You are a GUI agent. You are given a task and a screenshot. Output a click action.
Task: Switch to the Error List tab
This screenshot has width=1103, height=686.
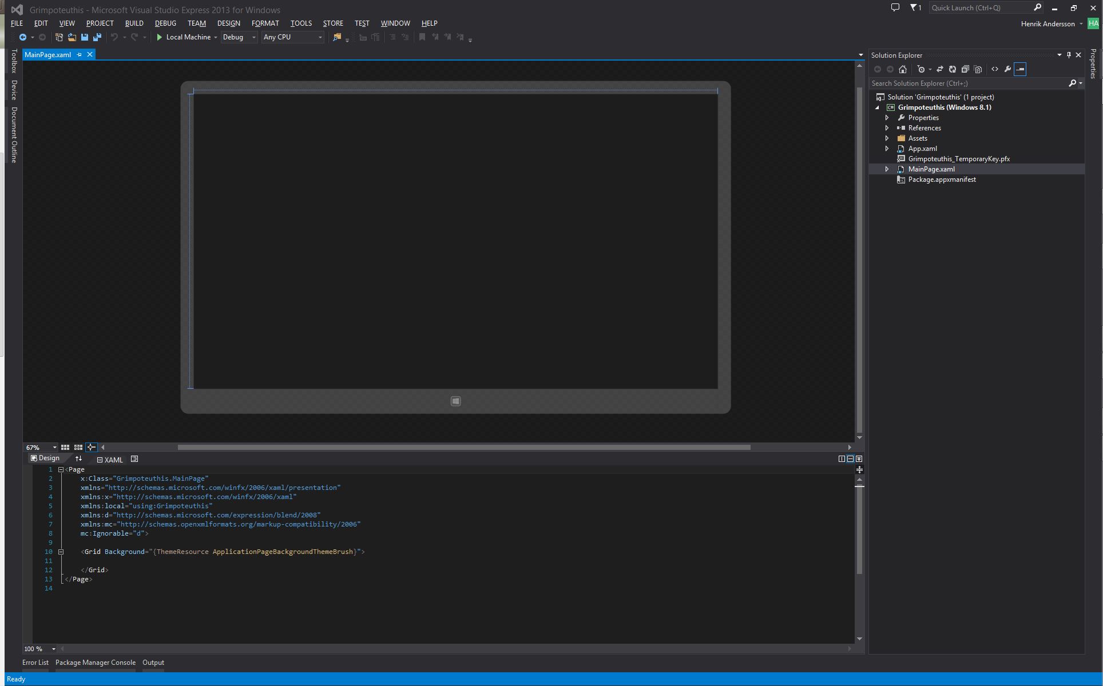(x=35, y=663)
